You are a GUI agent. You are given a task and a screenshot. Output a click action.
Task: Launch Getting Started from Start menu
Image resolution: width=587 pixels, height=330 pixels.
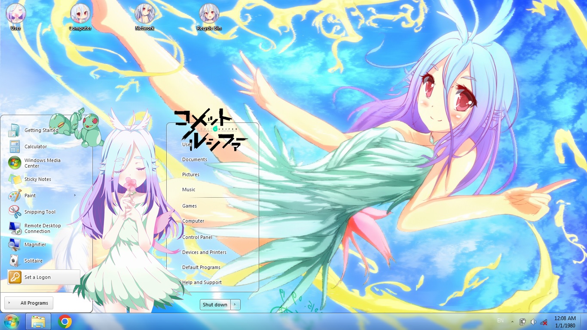click(44, 130)
